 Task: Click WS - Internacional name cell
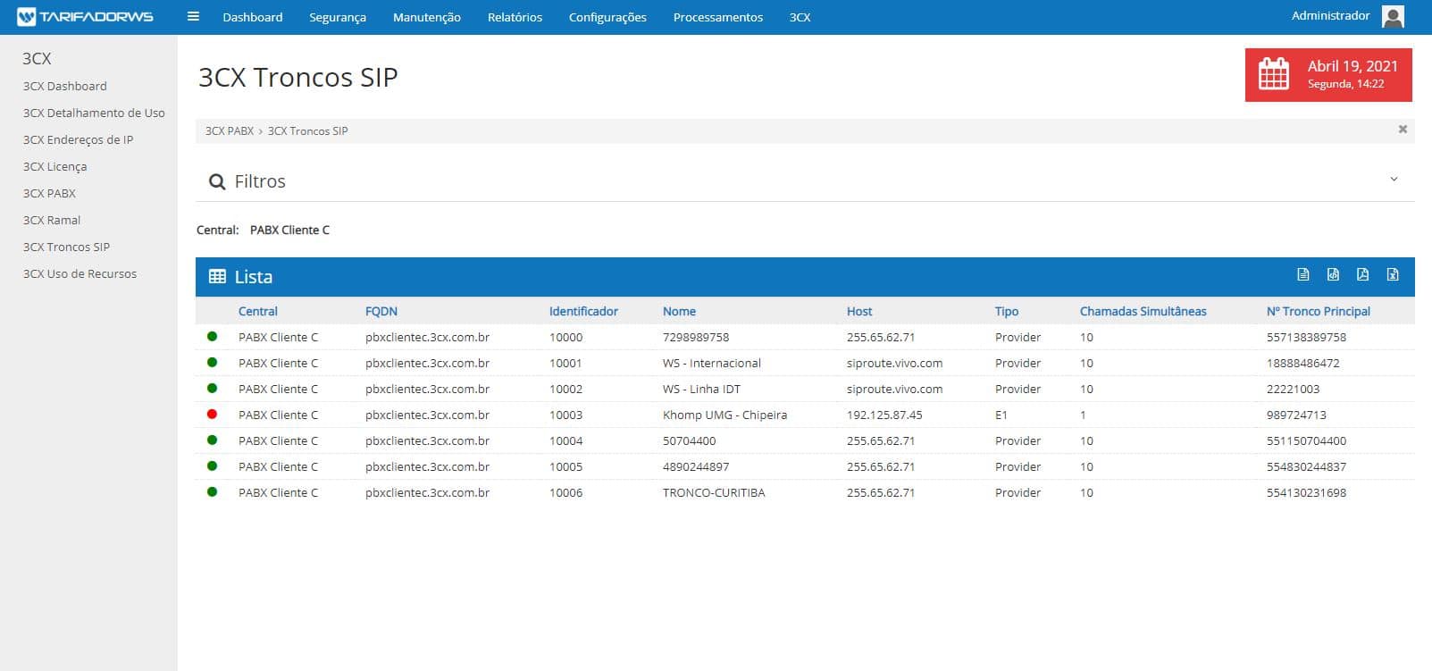(x=712, y=363)
